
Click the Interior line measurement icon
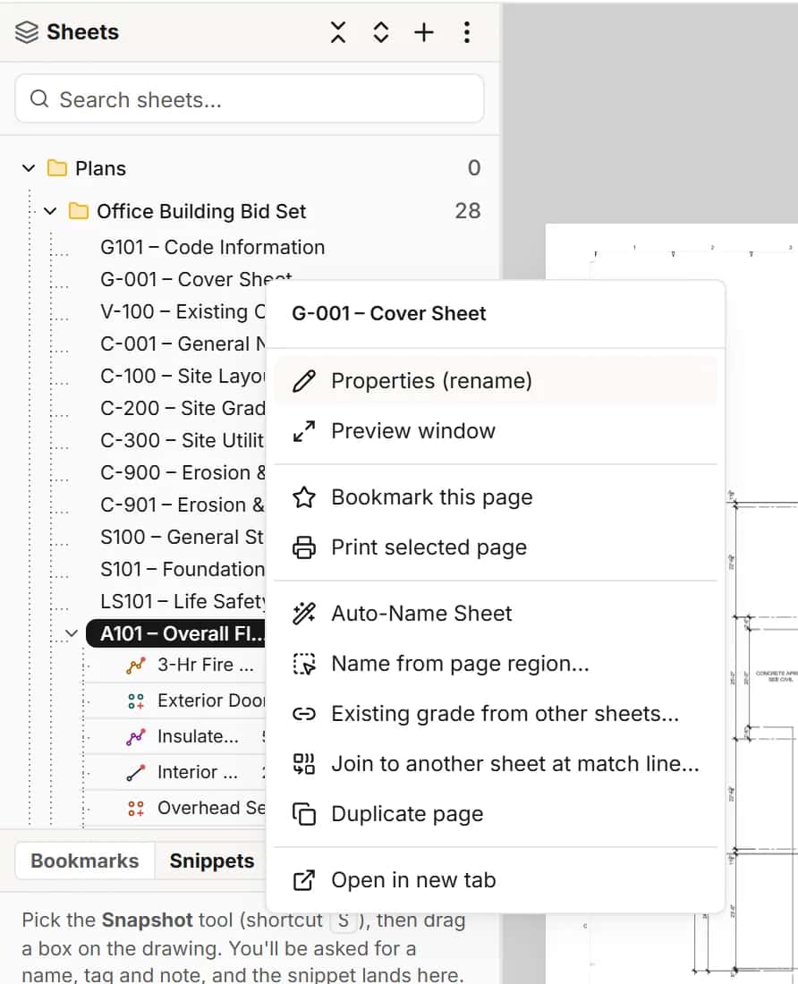(x=135, y=773)
